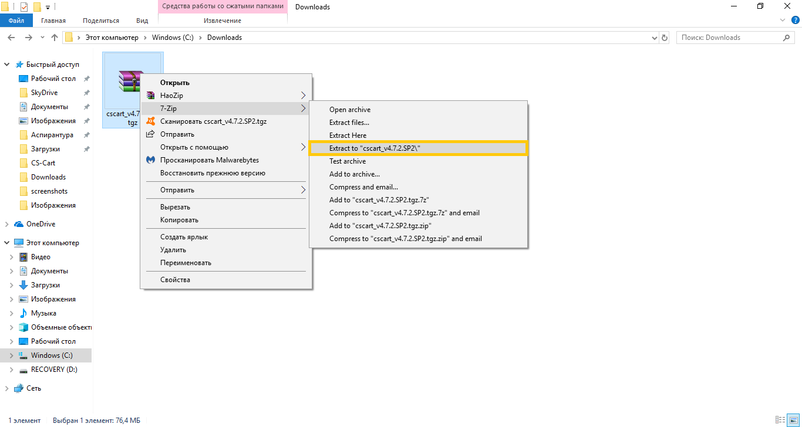Choose Свойства in context menu
Screen dimensions: 802x427
(x=225, y=280)
